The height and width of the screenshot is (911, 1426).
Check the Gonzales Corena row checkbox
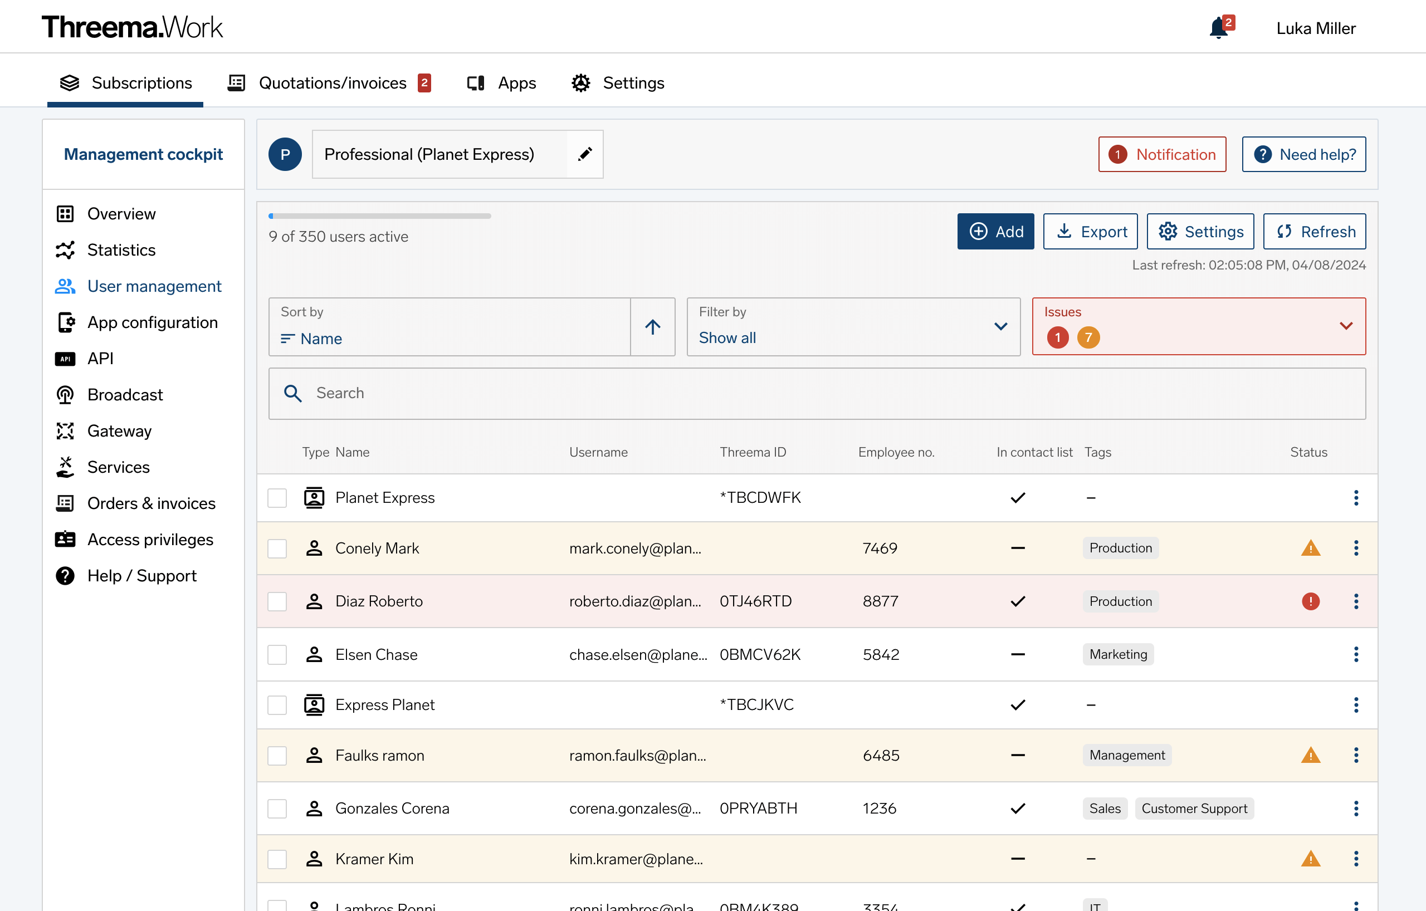(x=277, y=809)
